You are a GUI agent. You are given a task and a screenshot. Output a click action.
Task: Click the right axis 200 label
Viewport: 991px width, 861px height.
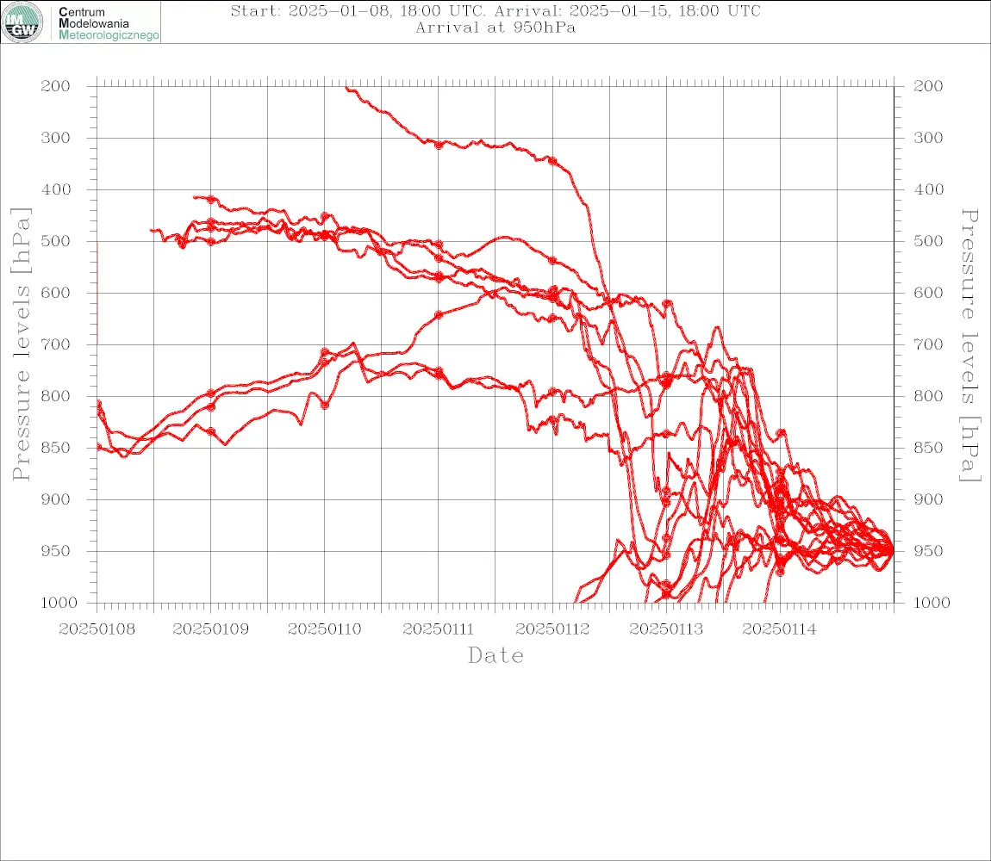pos(928,86)
